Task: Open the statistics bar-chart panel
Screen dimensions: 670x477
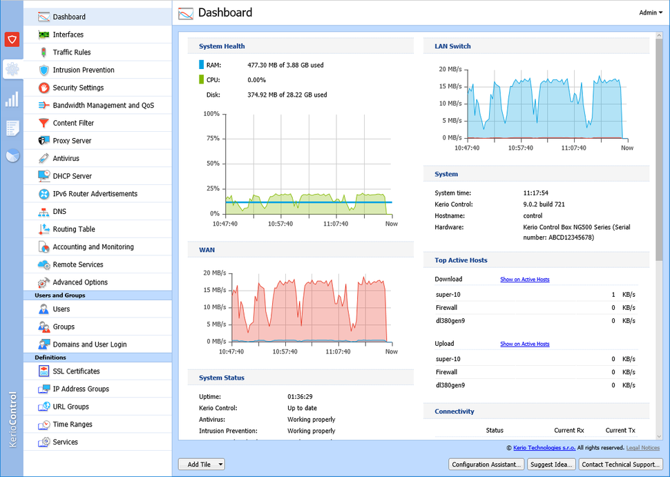Action: pyautogui.click(x=12, y=99)
